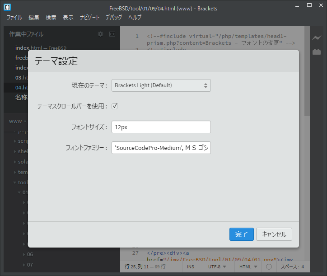Click cursor position 行 25, 列 11
Image resolution: width=327 pixels, height=276 pixels.
click(x=136, y=267)
